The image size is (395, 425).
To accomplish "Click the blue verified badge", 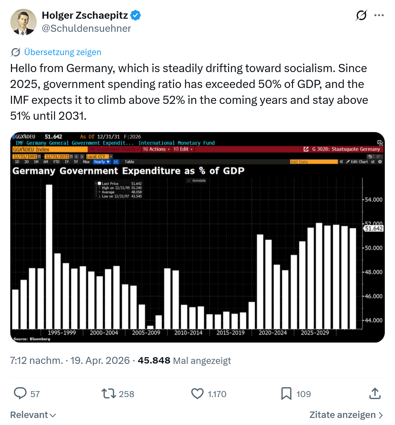I will coord(136,15).
